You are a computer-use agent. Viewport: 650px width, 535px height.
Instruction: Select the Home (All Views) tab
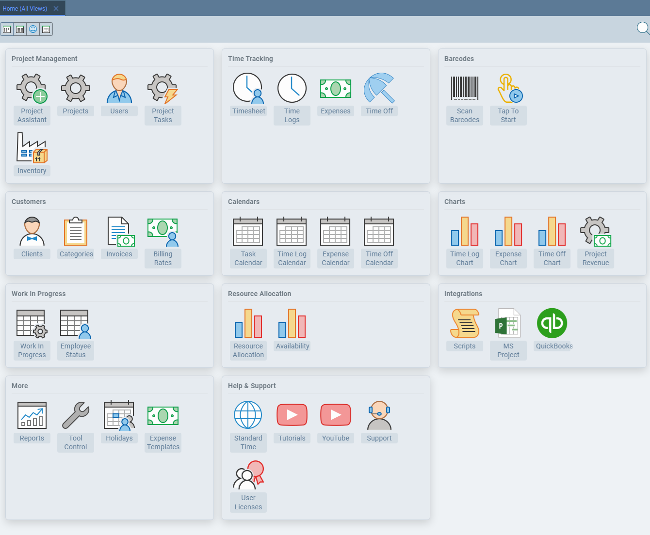(25, 8)
